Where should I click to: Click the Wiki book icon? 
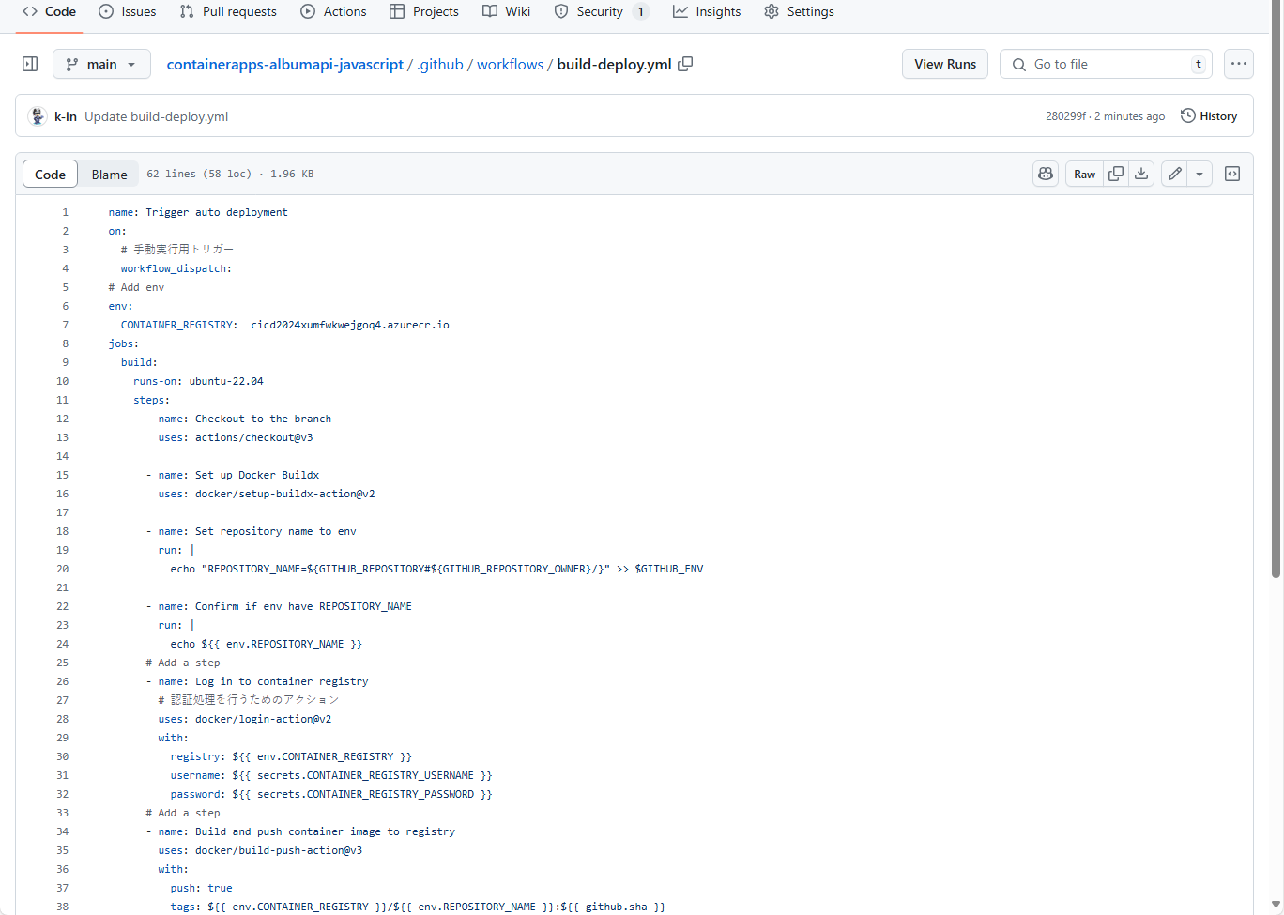(x=490, y=11)
